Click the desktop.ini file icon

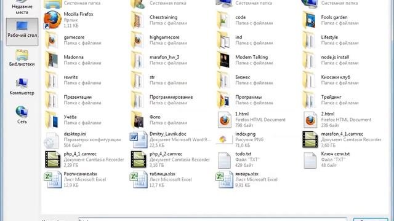coord(52,140)
